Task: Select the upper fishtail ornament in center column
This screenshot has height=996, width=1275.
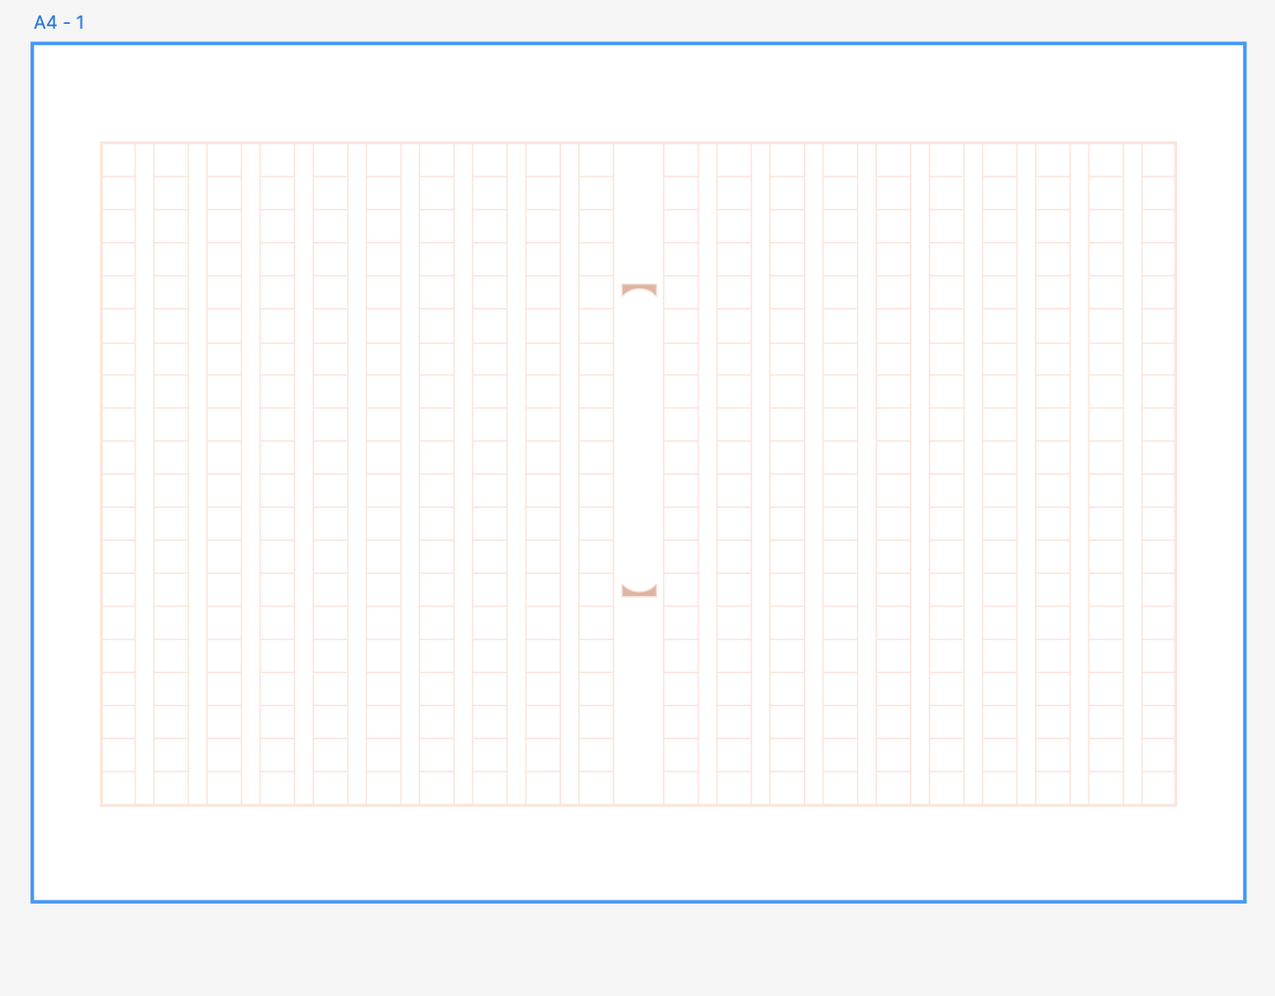Action: (639, 291)
